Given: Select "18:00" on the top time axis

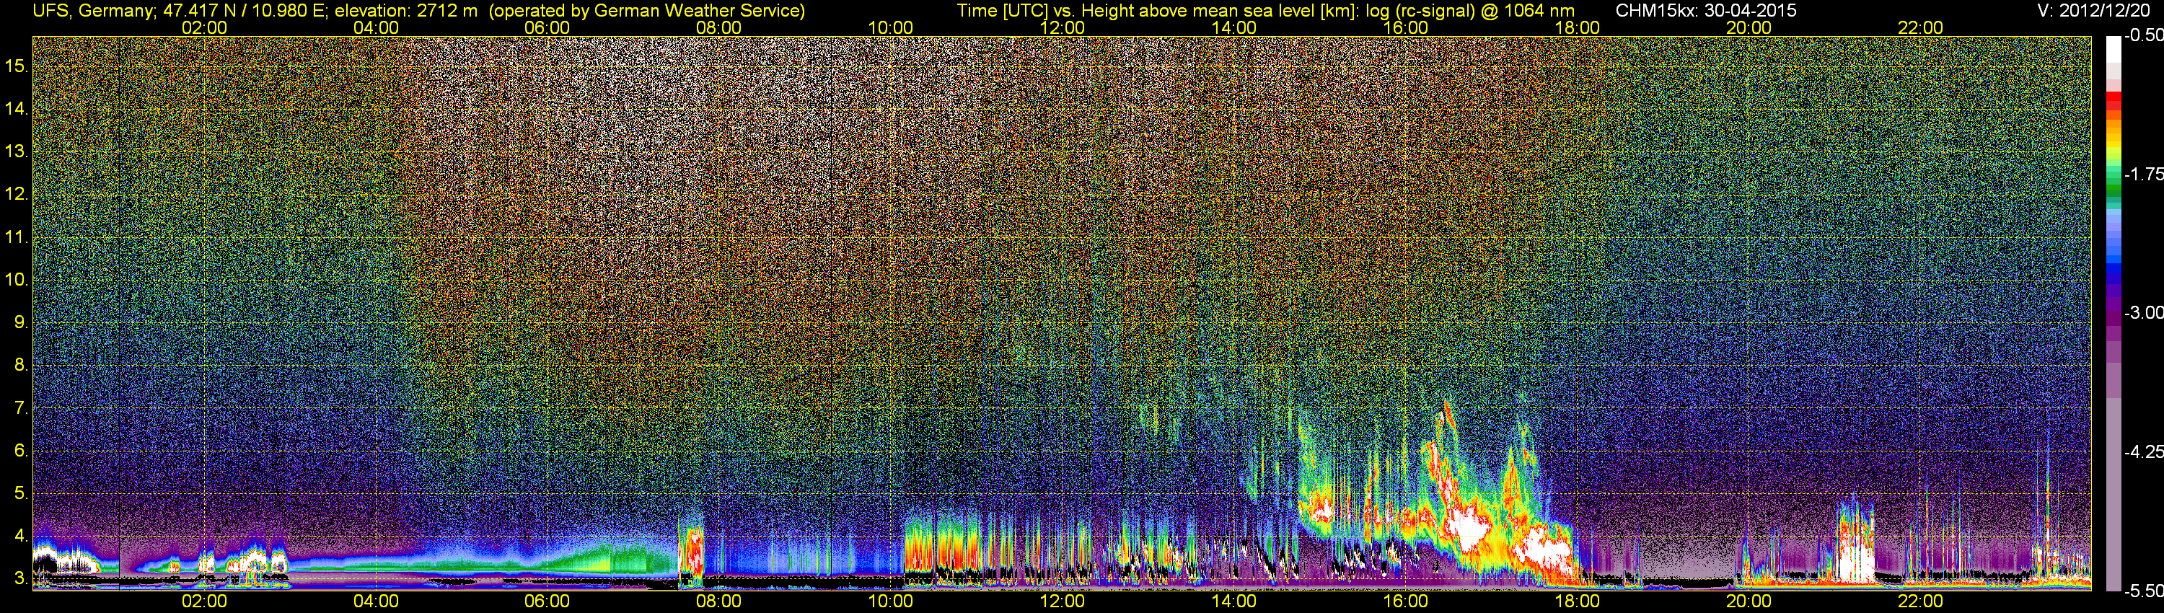Looking at the screenshot, I should (x=1577, y=27).
